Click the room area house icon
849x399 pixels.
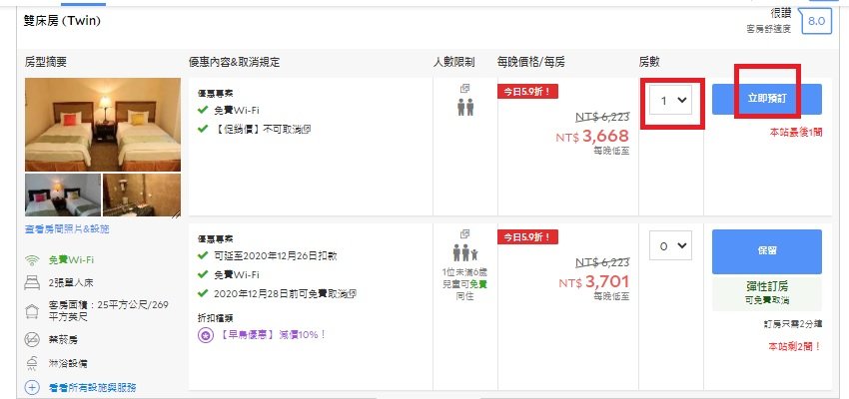[32, 310]
